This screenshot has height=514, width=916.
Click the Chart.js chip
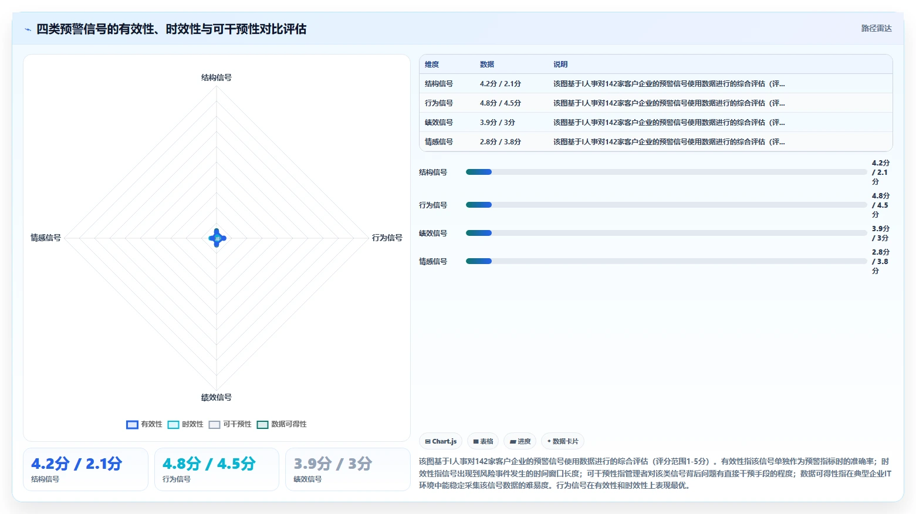coord(441,441)
